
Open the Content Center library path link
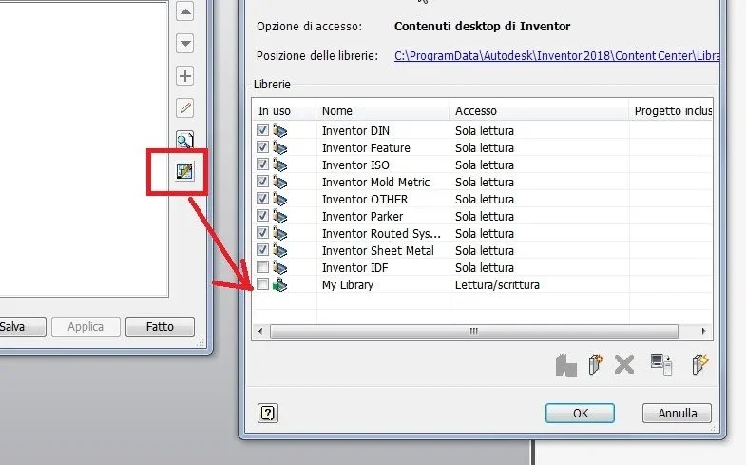tap(557, 56)
